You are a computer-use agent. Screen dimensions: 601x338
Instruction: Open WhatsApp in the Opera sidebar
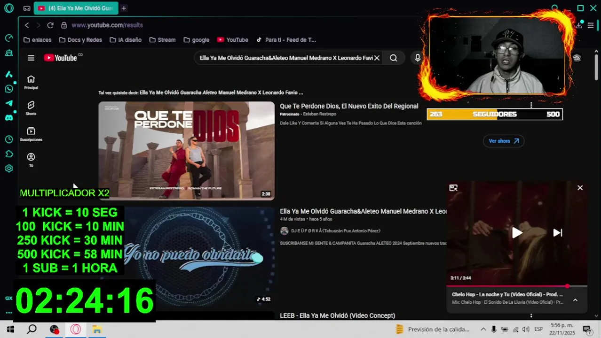pos(9,89)
